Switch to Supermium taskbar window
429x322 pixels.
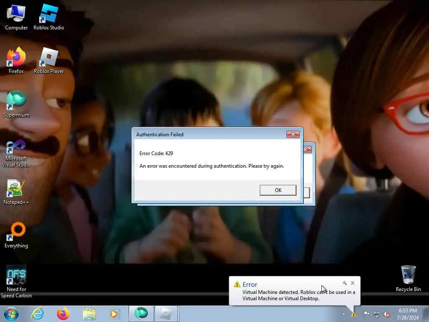(141, 314)
